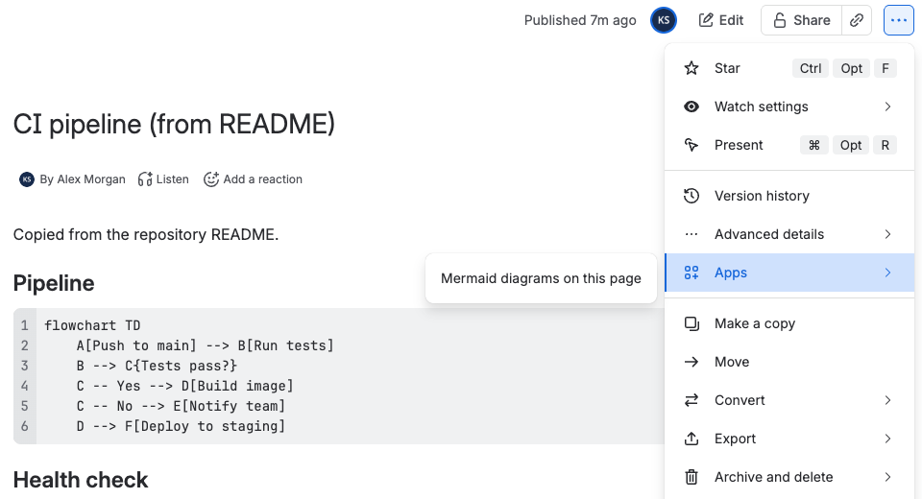922x499 pixels.
Task: Click the KS avatar in the header
Action: pyautogui.click(x=664, y=20)
